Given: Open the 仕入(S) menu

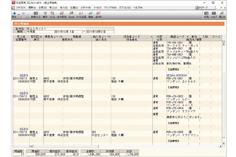Looking at the screenshot, I should point(64,8).
